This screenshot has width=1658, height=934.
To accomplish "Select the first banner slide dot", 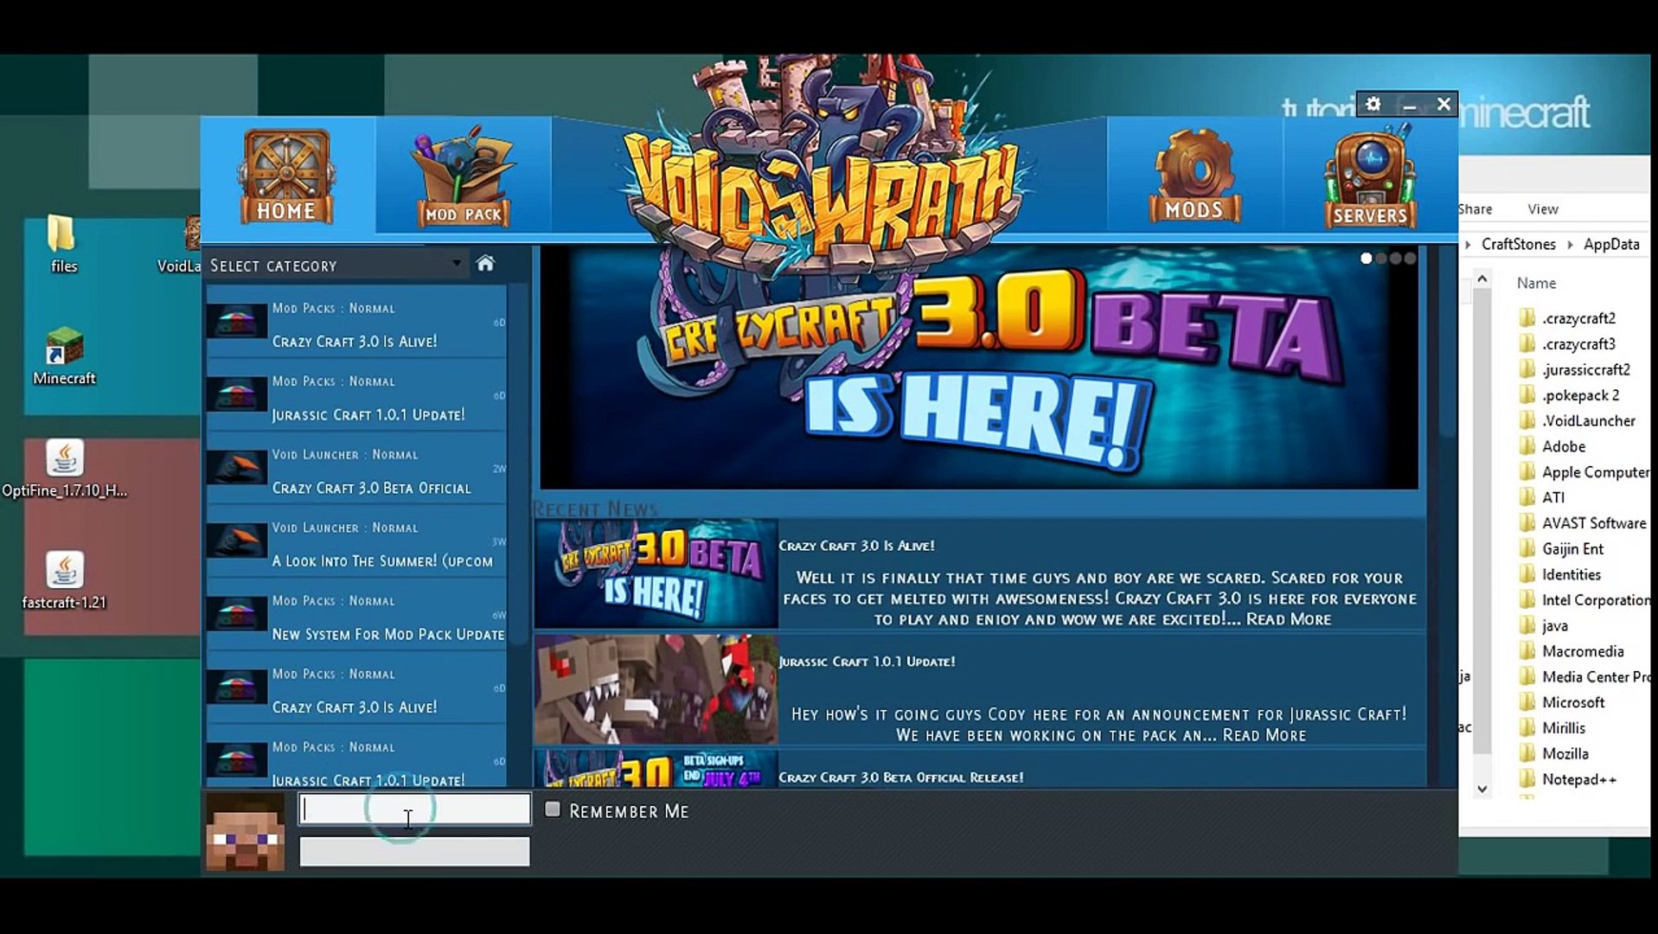I will coord(1367,258).
